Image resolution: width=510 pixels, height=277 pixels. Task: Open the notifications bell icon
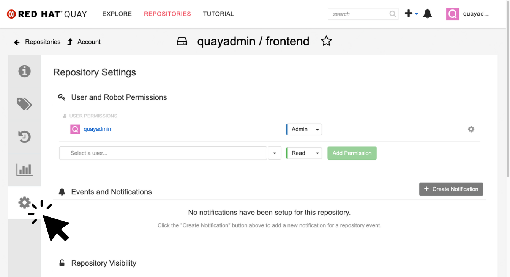[428, 14]
